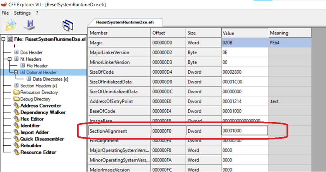This screenshot has height=172, width=326.
Task: Select the Magic value cell 020B
Action: (x=244, y=43)
